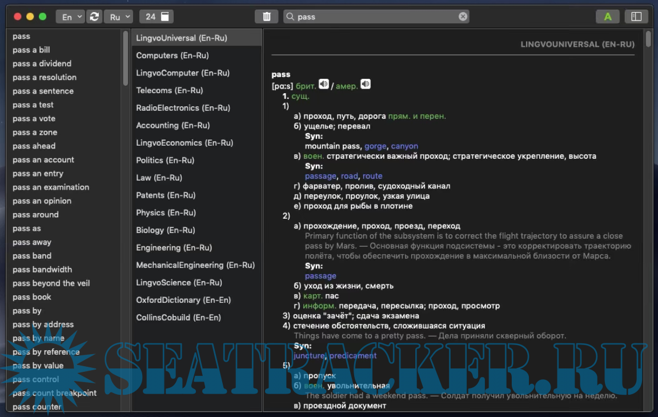The height and width of the screenshot is (417, 658).
Task: Open the En source language dropdown
Action: 71,17
